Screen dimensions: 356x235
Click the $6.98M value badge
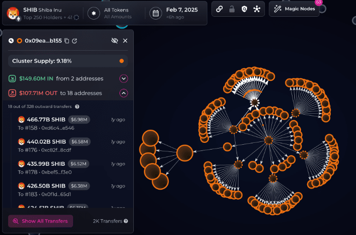click(79, 119)
